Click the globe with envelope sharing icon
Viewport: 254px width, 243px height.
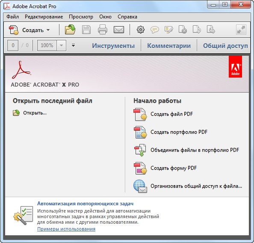point(140,186)
